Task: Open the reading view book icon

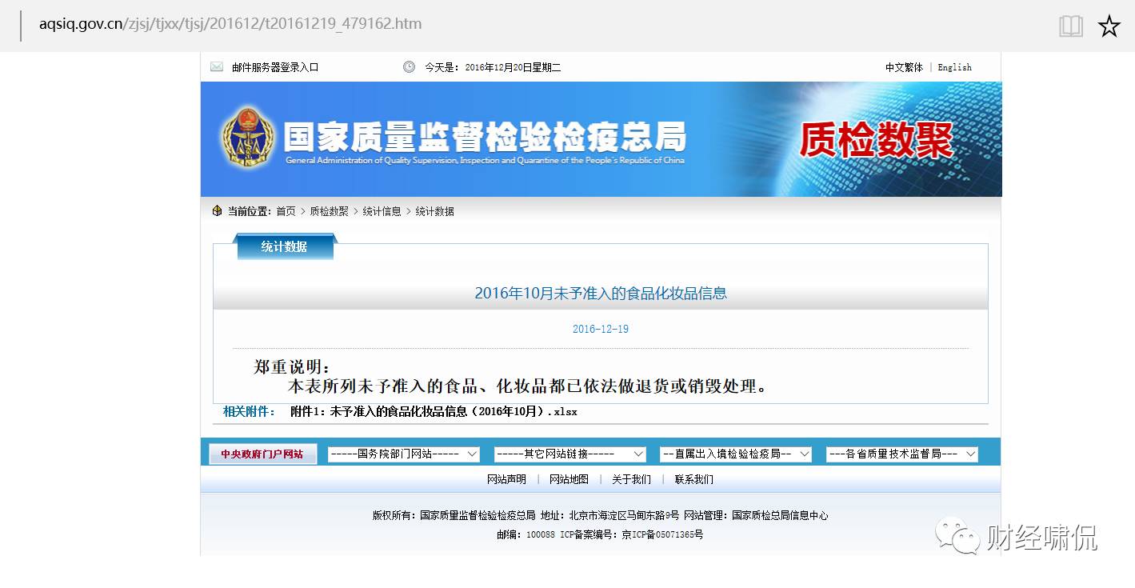Action: coord(1071,26)
